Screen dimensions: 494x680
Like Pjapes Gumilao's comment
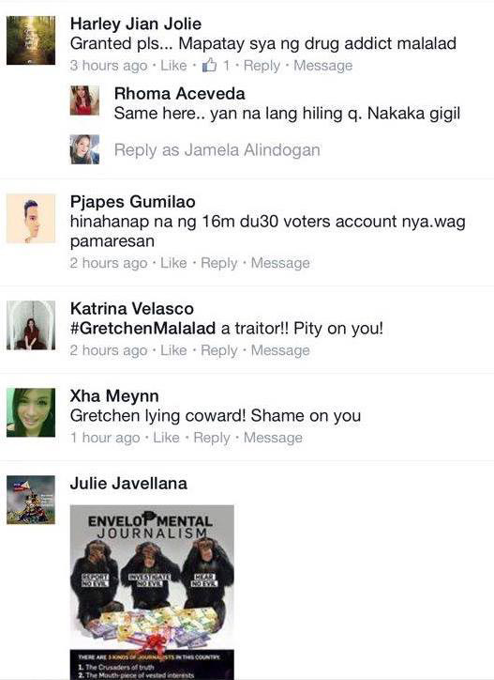[173, 263]
